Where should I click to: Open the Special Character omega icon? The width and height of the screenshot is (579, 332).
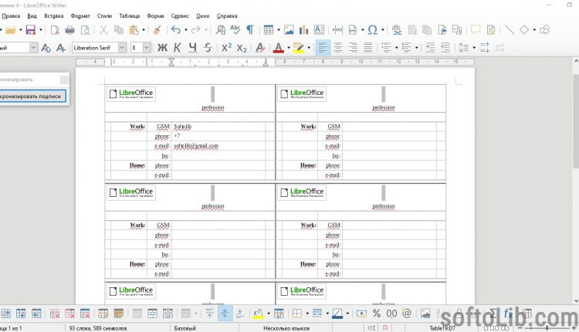373,30
